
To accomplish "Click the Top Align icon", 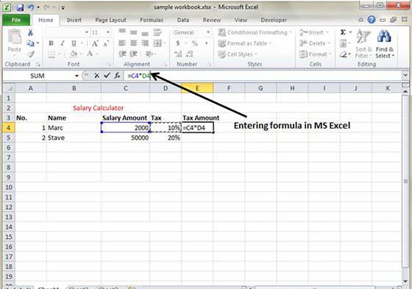I will 122,32.
